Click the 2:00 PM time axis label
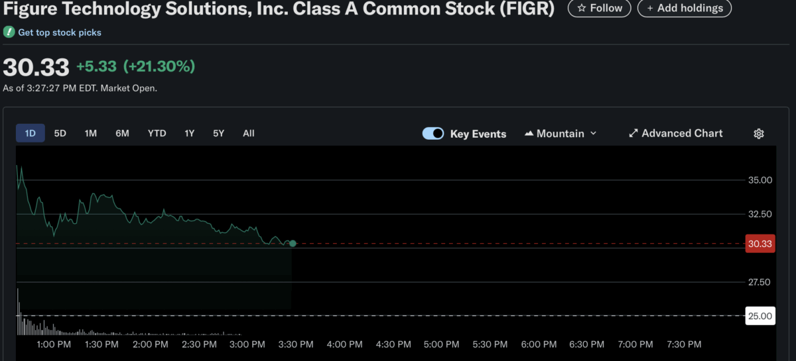Image resolution: width=796 pixels, height=361 pixels. coord(151,344)
